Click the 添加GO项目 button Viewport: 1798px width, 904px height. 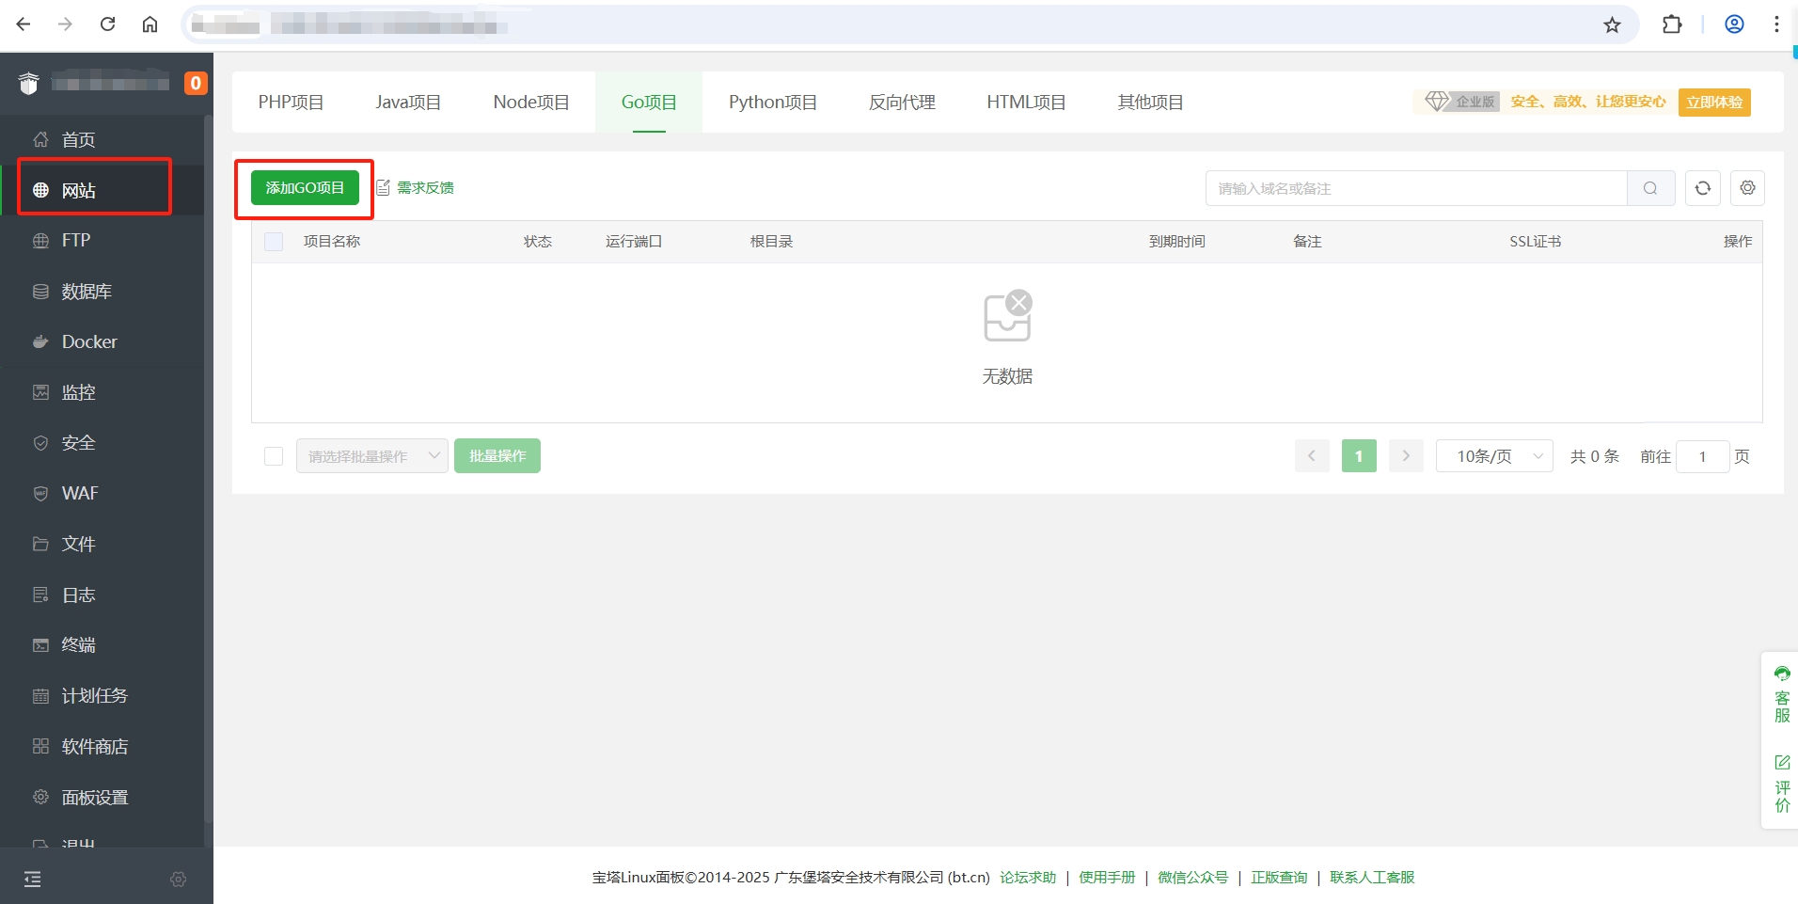click(305, 188)
